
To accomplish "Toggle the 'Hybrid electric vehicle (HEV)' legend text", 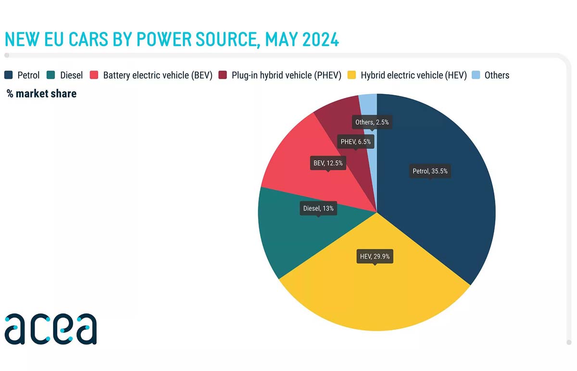I will pos(414,75).
